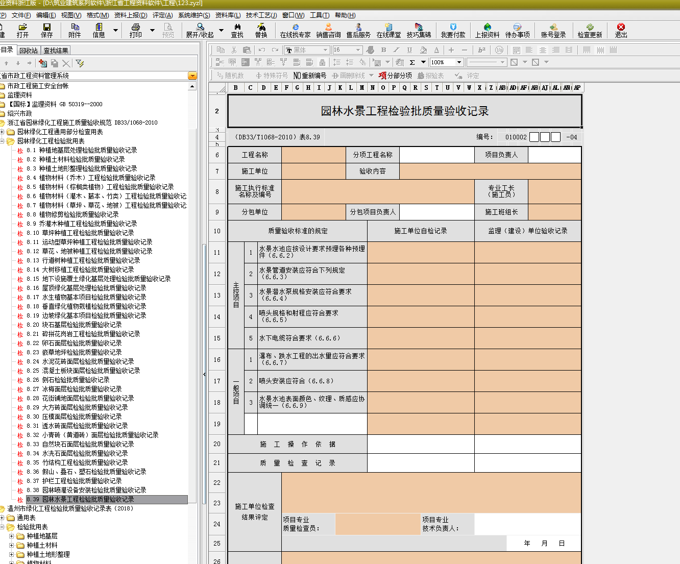This screenshot has width=680, height=564.
Task: Open the line style dropdown
Action: coord(503,62)
